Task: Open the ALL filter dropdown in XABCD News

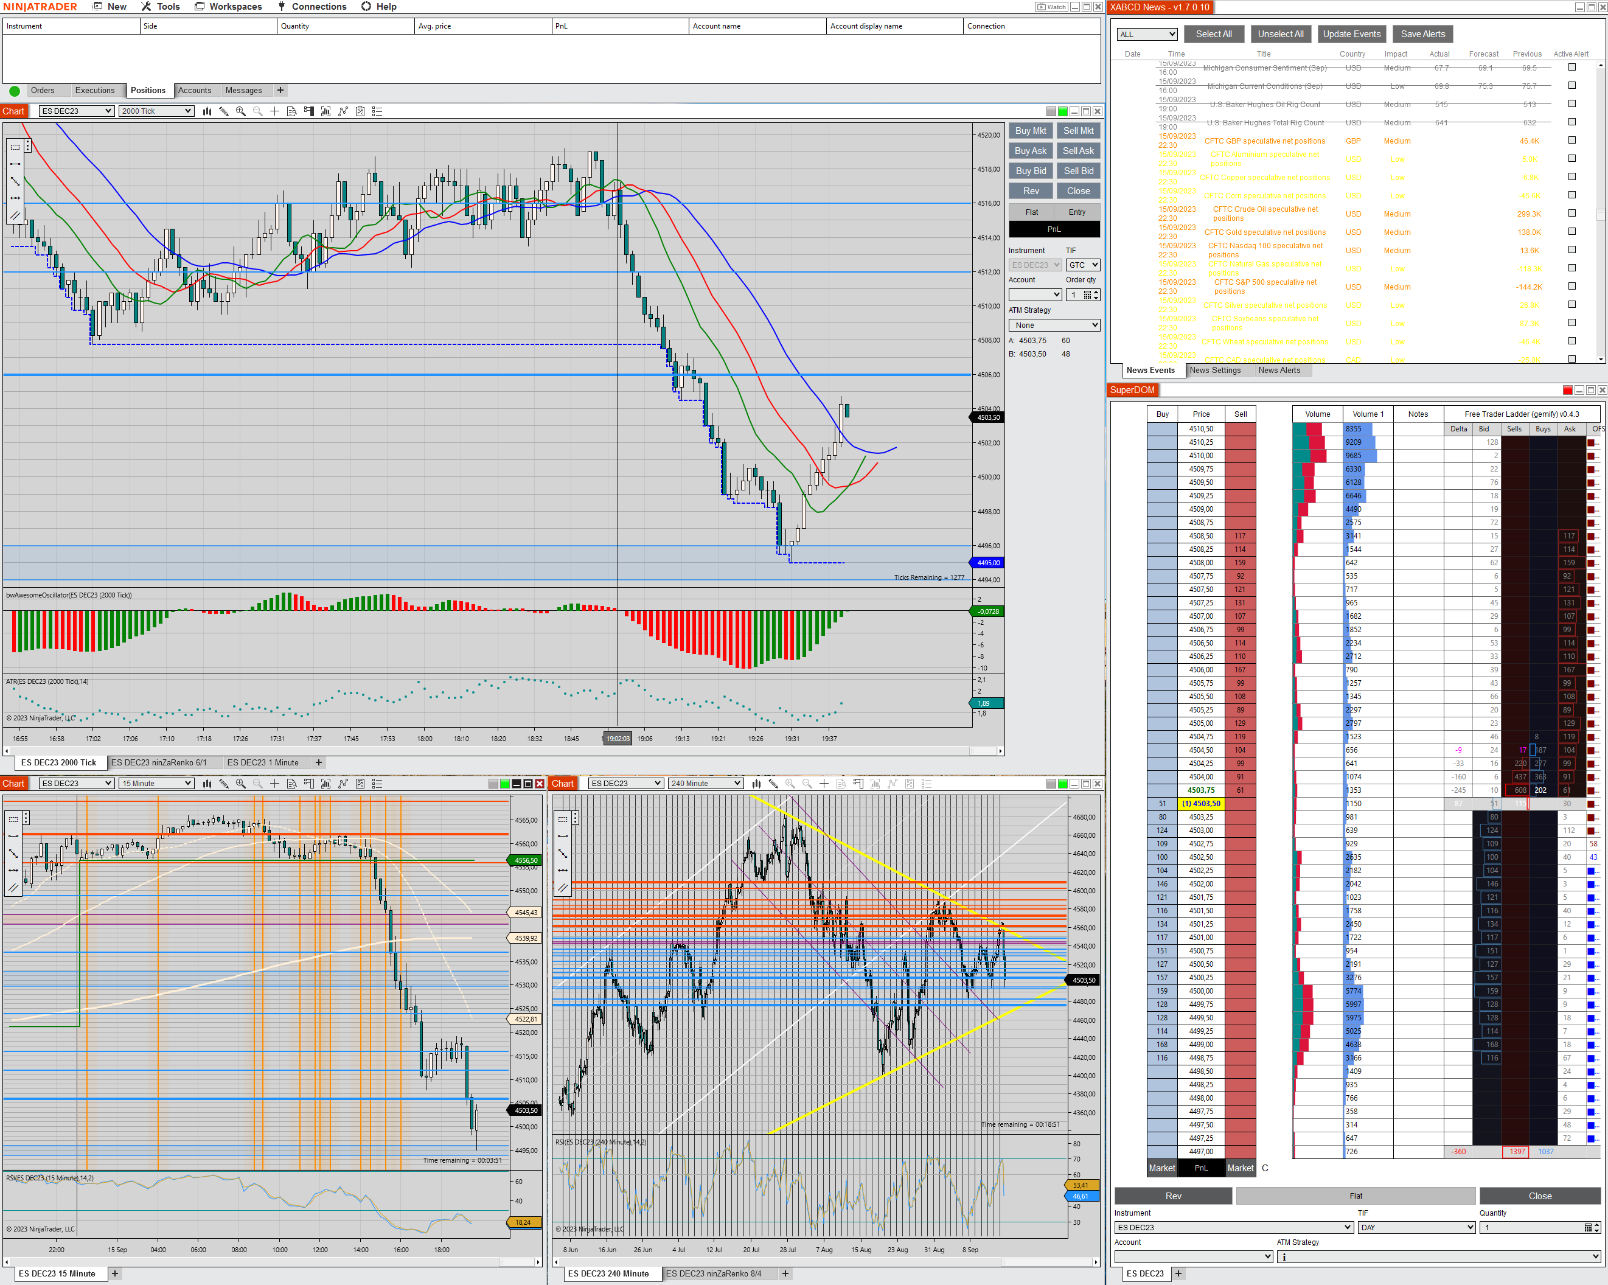Action: click(1147, 34)
